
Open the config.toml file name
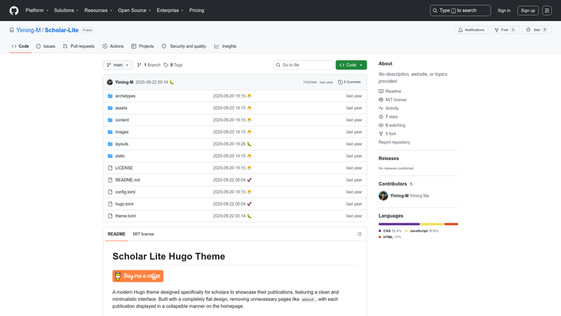(126, 192)
